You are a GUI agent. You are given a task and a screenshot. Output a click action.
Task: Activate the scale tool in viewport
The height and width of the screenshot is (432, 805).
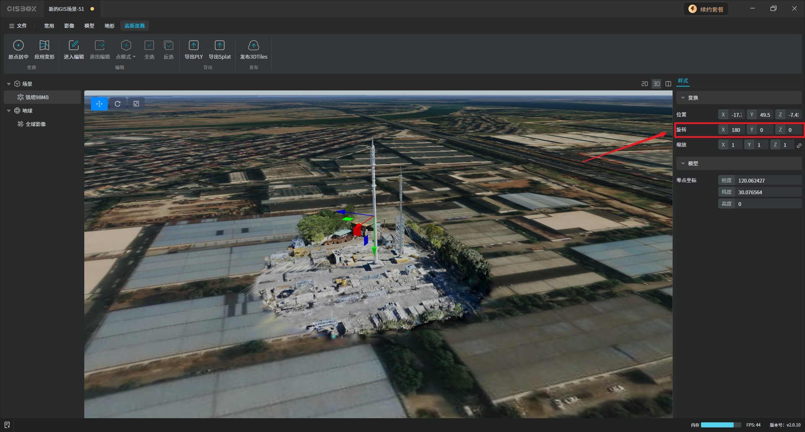coord(136,104)
